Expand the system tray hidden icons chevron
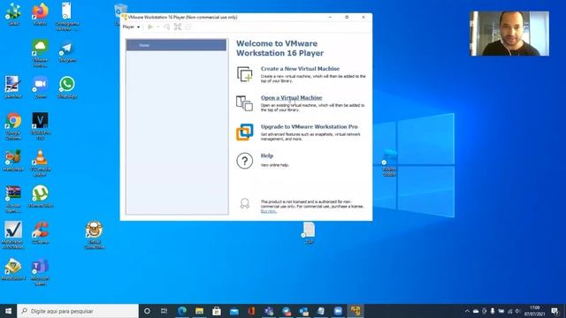This screenshot has width=566, height=318. coord(467,311)
